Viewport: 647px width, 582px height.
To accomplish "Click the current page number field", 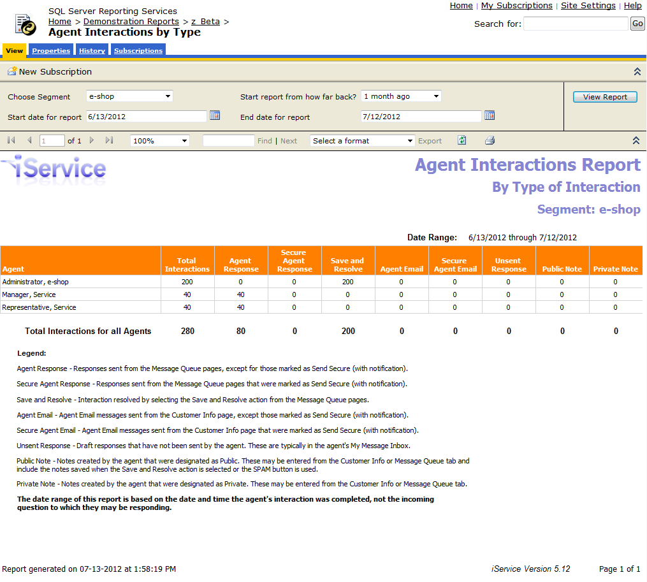I will [x=52, y=141].
